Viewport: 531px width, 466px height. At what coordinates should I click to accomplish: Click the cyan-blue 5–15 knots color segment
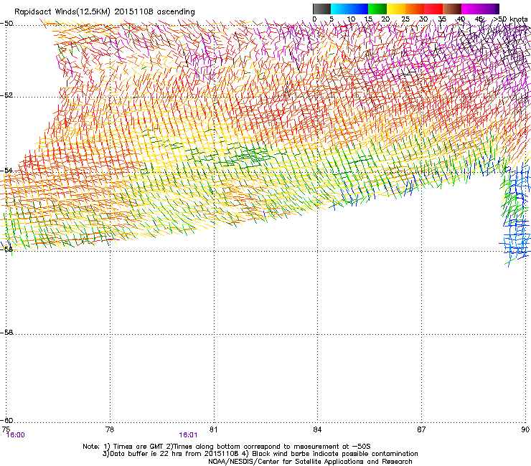pos(349,9)
